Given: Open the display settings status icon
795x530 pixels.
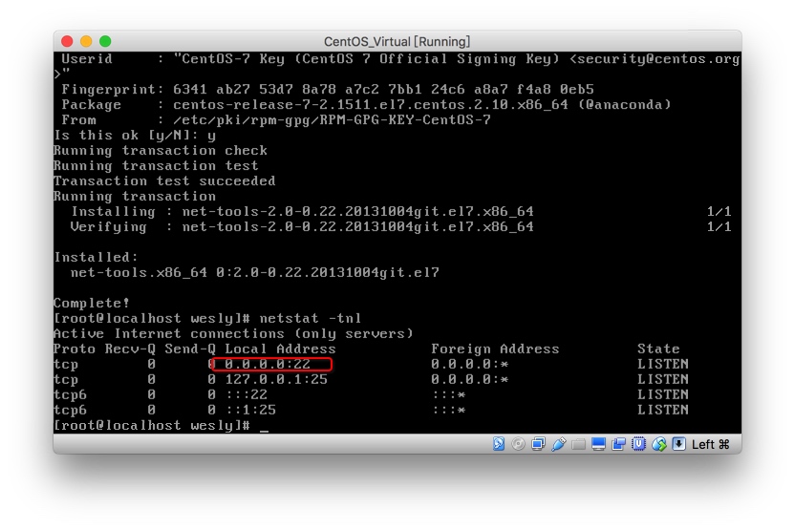Looking at the screenshot, I should [x=598, y=444].
